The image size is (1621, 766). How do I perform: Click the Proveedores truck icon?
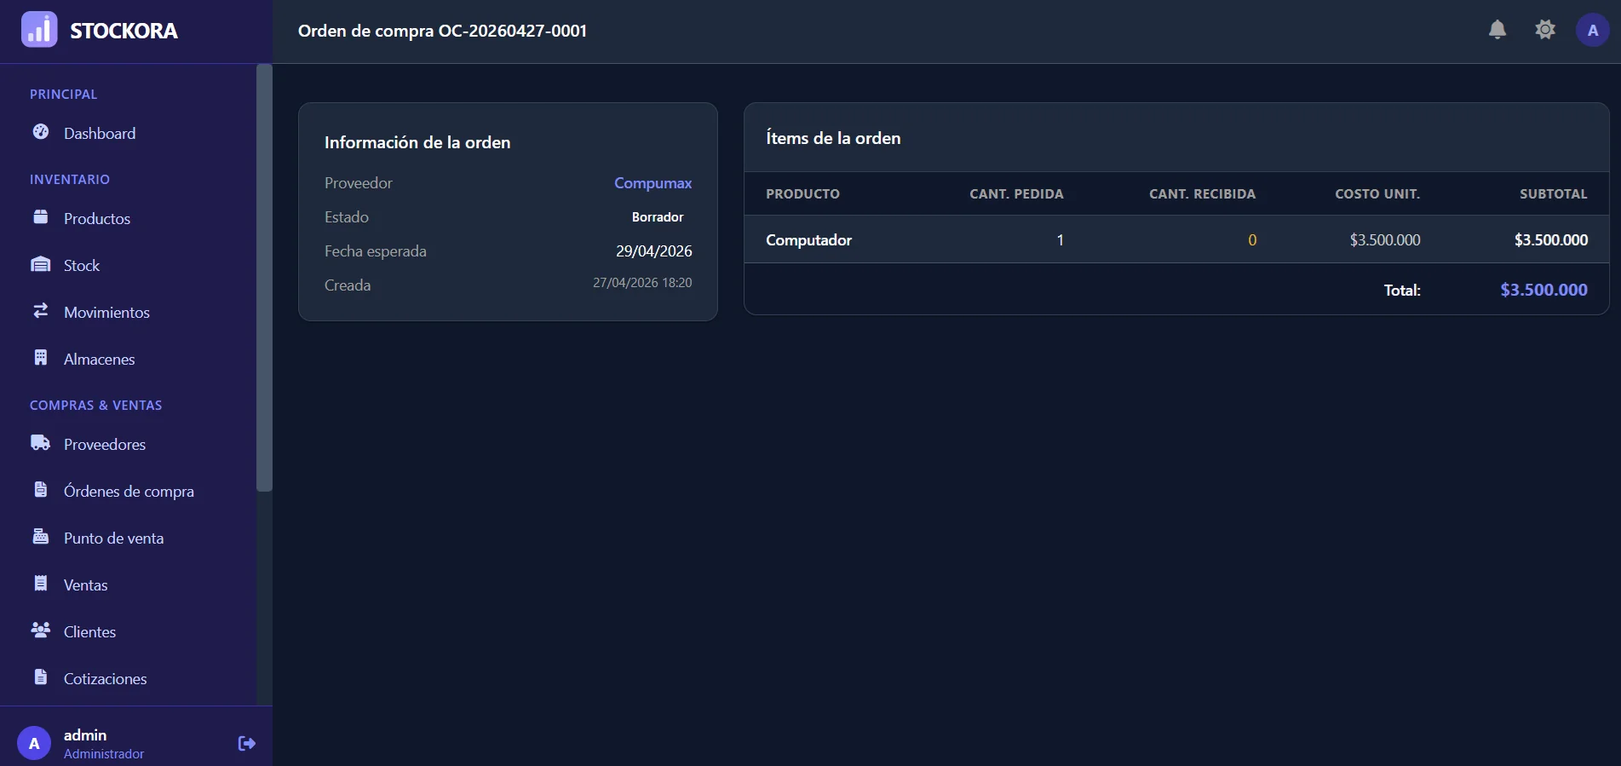point(40,443)
